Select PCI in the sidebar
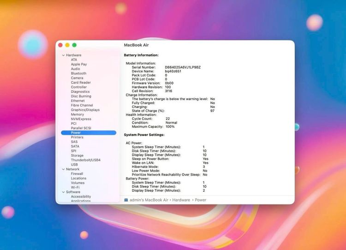The image size is (346, 250). 74,124
